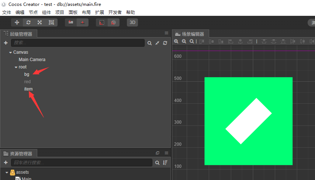Distribute nodes by top edges
The width and height of the screenshot is (315, 180).
(x=264, y=41)
